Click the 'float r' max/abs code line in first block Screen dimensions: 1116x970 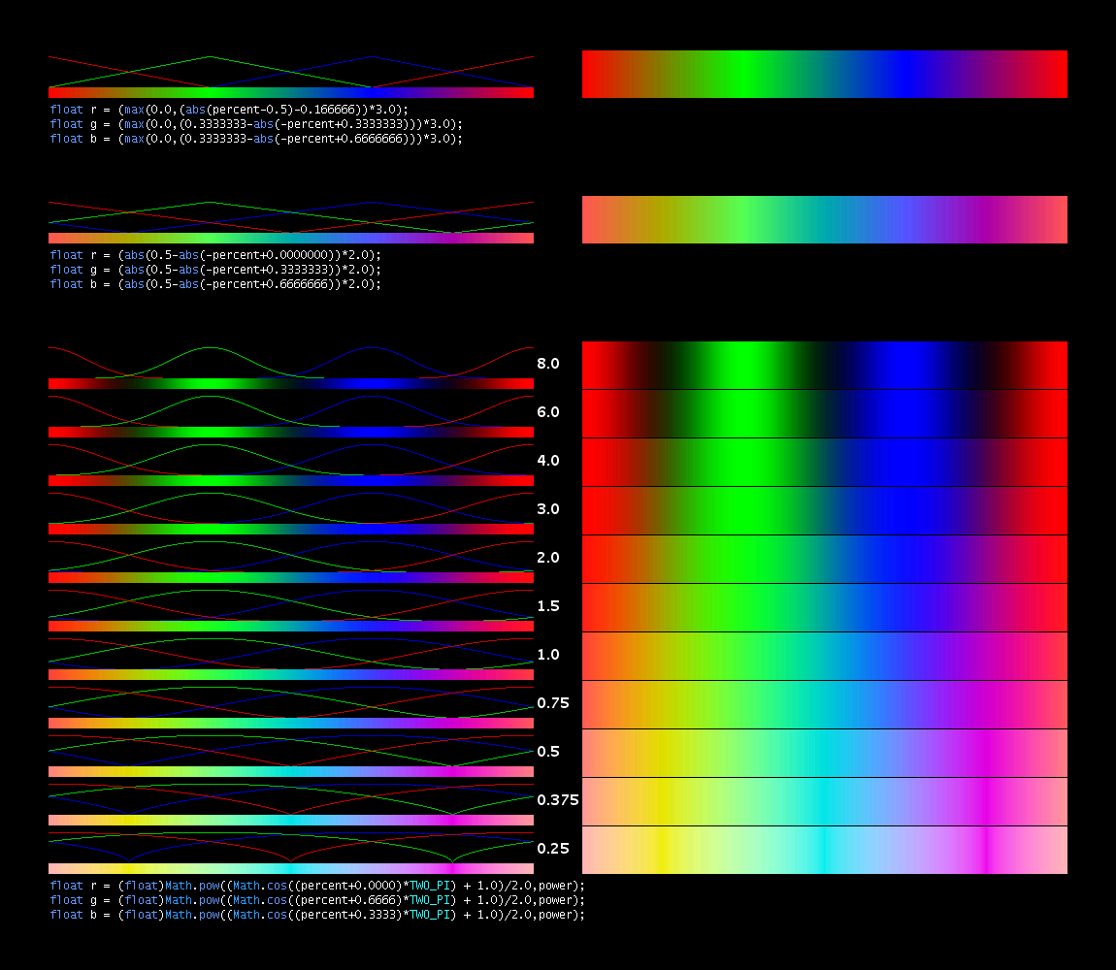click(229, 110)
